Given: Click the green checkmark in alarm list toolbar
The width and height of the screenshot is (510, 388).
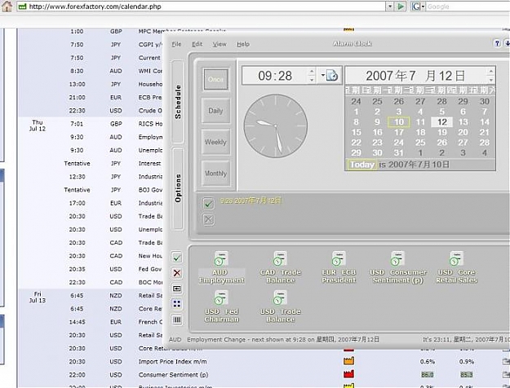Looking at the screenshot, I should [x=177, y=258].
